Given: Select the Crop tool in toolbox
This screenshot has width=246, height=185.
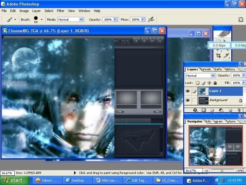Looking at the screenshot, I should click(219, 55).
